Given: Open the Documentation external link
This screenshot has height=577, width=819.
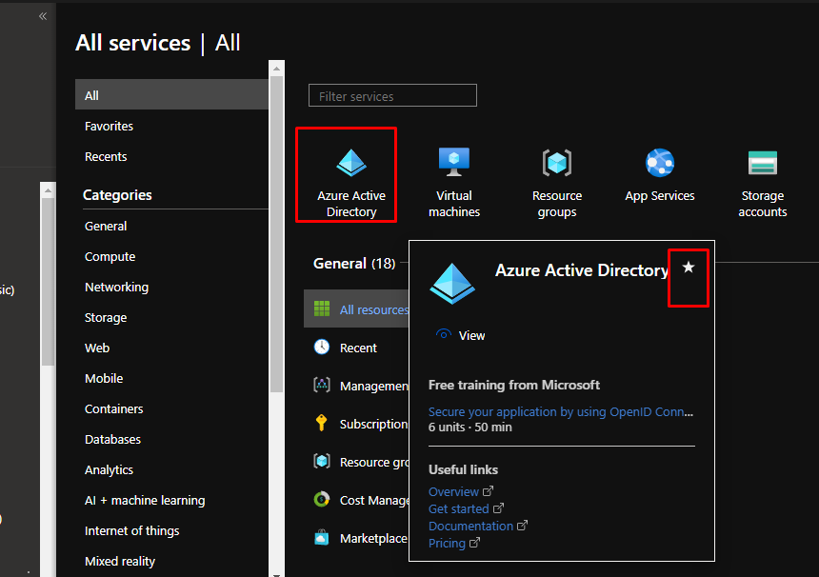Looking at the screenshot, I should 471,526.
